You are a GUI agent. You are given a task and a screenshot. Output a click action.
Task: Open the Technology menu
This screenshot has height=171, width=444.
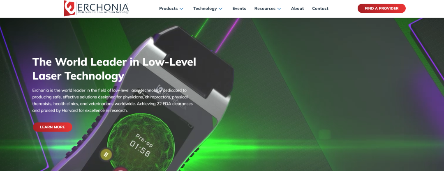coord(205,9)
